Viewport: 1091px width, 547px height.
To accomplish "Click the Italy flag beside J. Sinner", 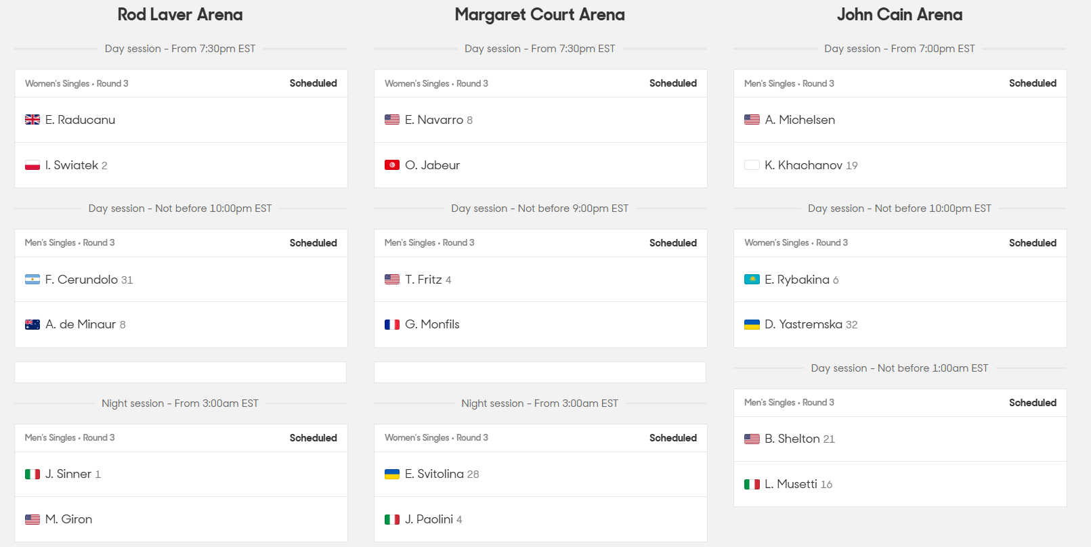I will [x=33, y=474].
